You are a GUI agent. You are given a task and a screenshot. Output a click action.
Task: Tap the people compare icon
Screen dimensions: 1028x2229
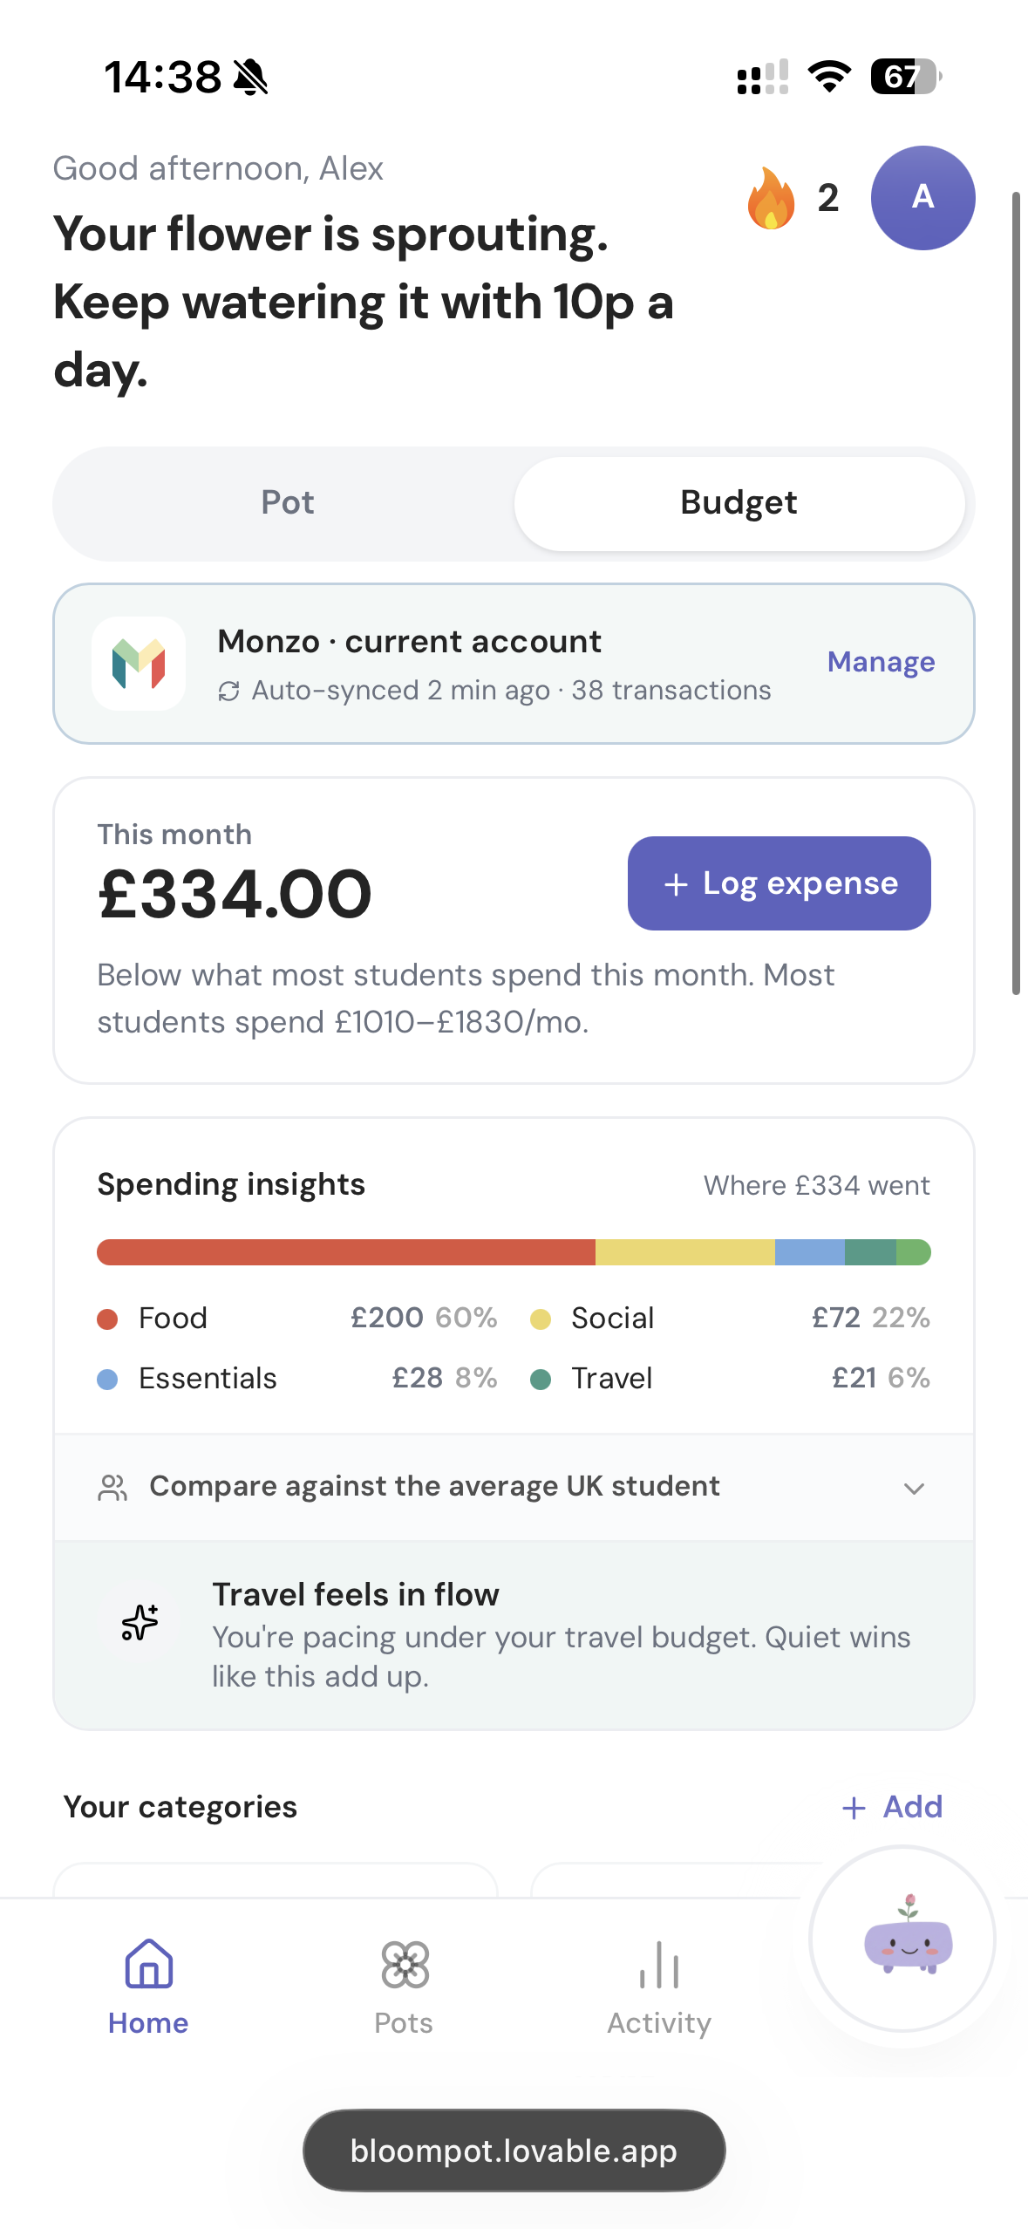point(112,1488)
